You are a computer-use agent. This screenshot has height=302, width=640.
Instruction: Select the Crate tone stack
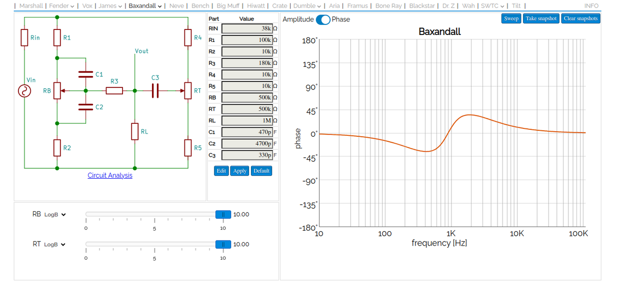(x=280, y=6)
